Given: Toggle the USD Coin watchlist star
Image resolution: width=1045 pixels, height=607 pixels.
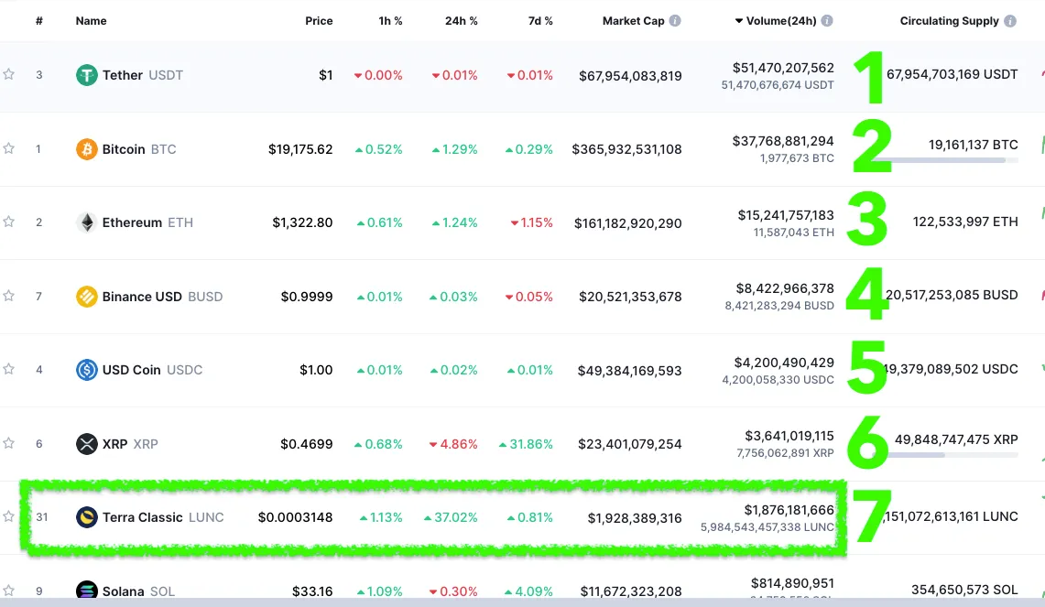Looking at the screenshot, I should click(8, 368).
